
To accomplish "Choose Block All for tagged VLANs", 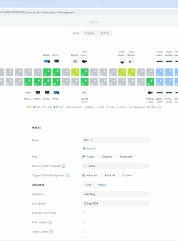I will point(102,175).
